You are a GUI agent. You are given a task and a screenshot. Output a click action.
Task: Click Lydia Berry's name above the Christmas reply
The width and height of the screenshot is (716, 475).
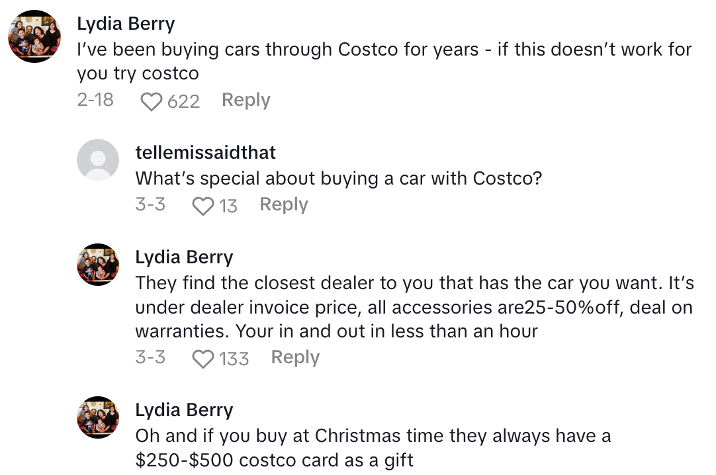pyautogui.click(x=184, y=410)
